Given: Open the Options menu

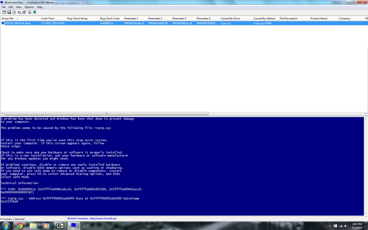Looking at the screenshot, I should tap(29, 6).
